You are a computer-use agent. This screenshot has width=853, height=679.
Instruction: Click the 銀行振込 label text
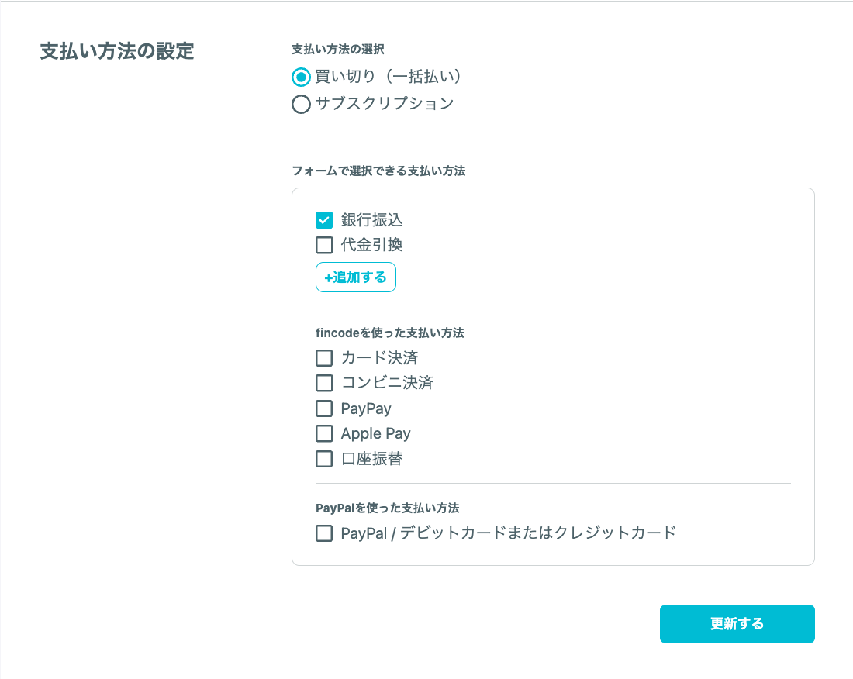[x=371, y=220]
